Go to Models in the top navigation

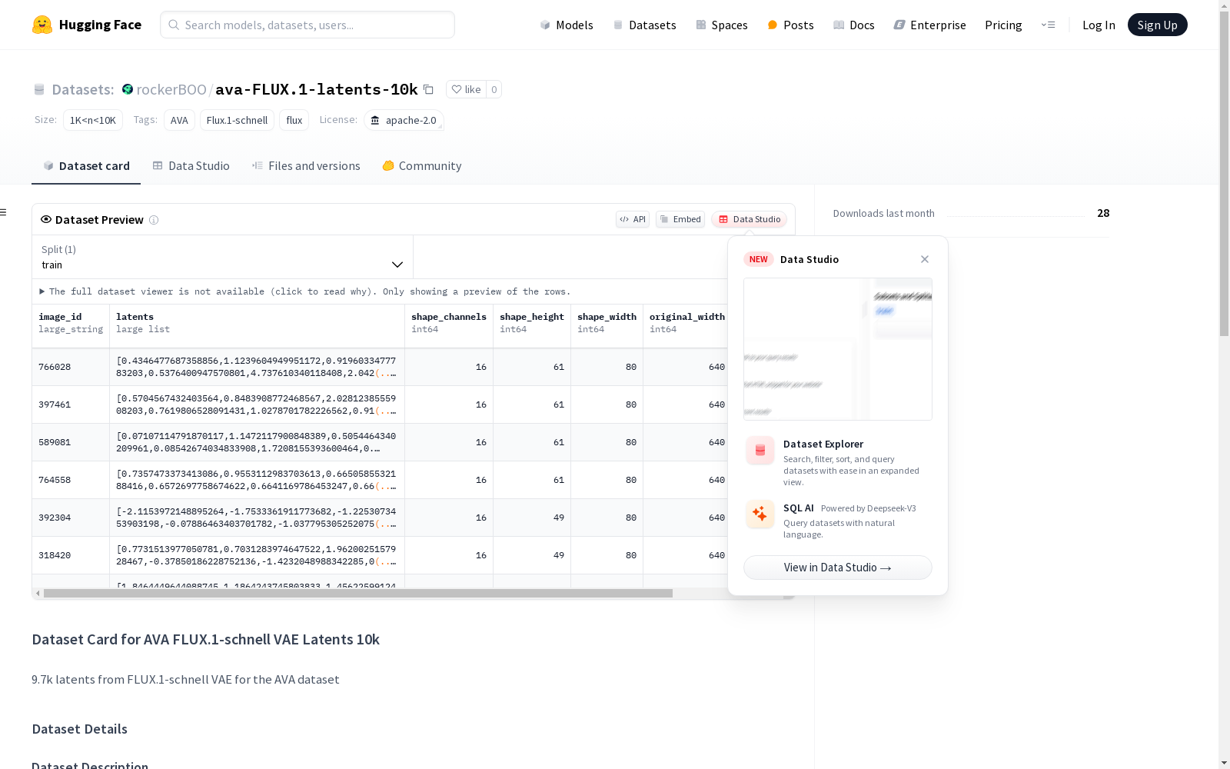567,25
